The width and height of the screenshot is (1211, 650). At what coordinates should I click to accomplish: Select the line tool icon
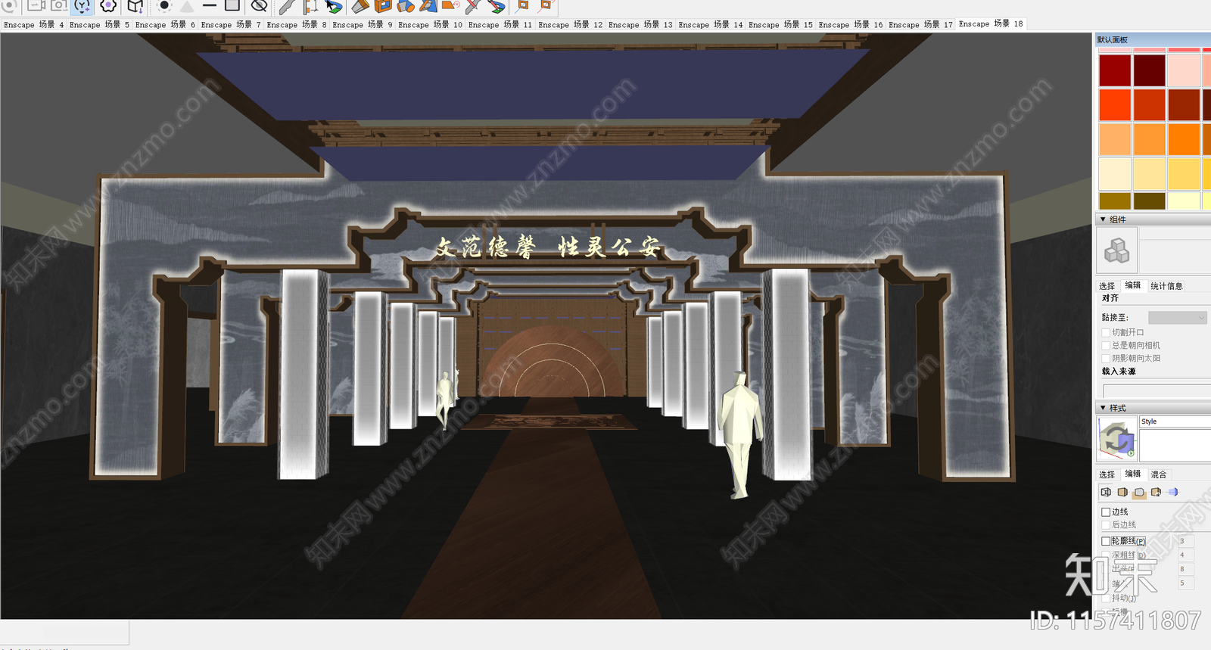click(x=210, y=6)
